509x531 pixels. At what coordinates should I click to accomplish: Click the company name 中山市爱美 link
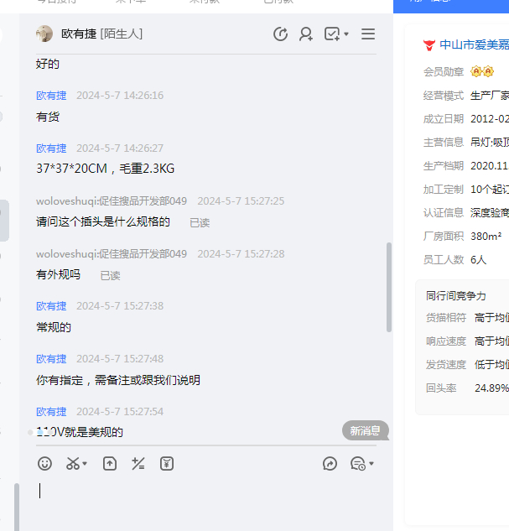click(x=474, y=44)
